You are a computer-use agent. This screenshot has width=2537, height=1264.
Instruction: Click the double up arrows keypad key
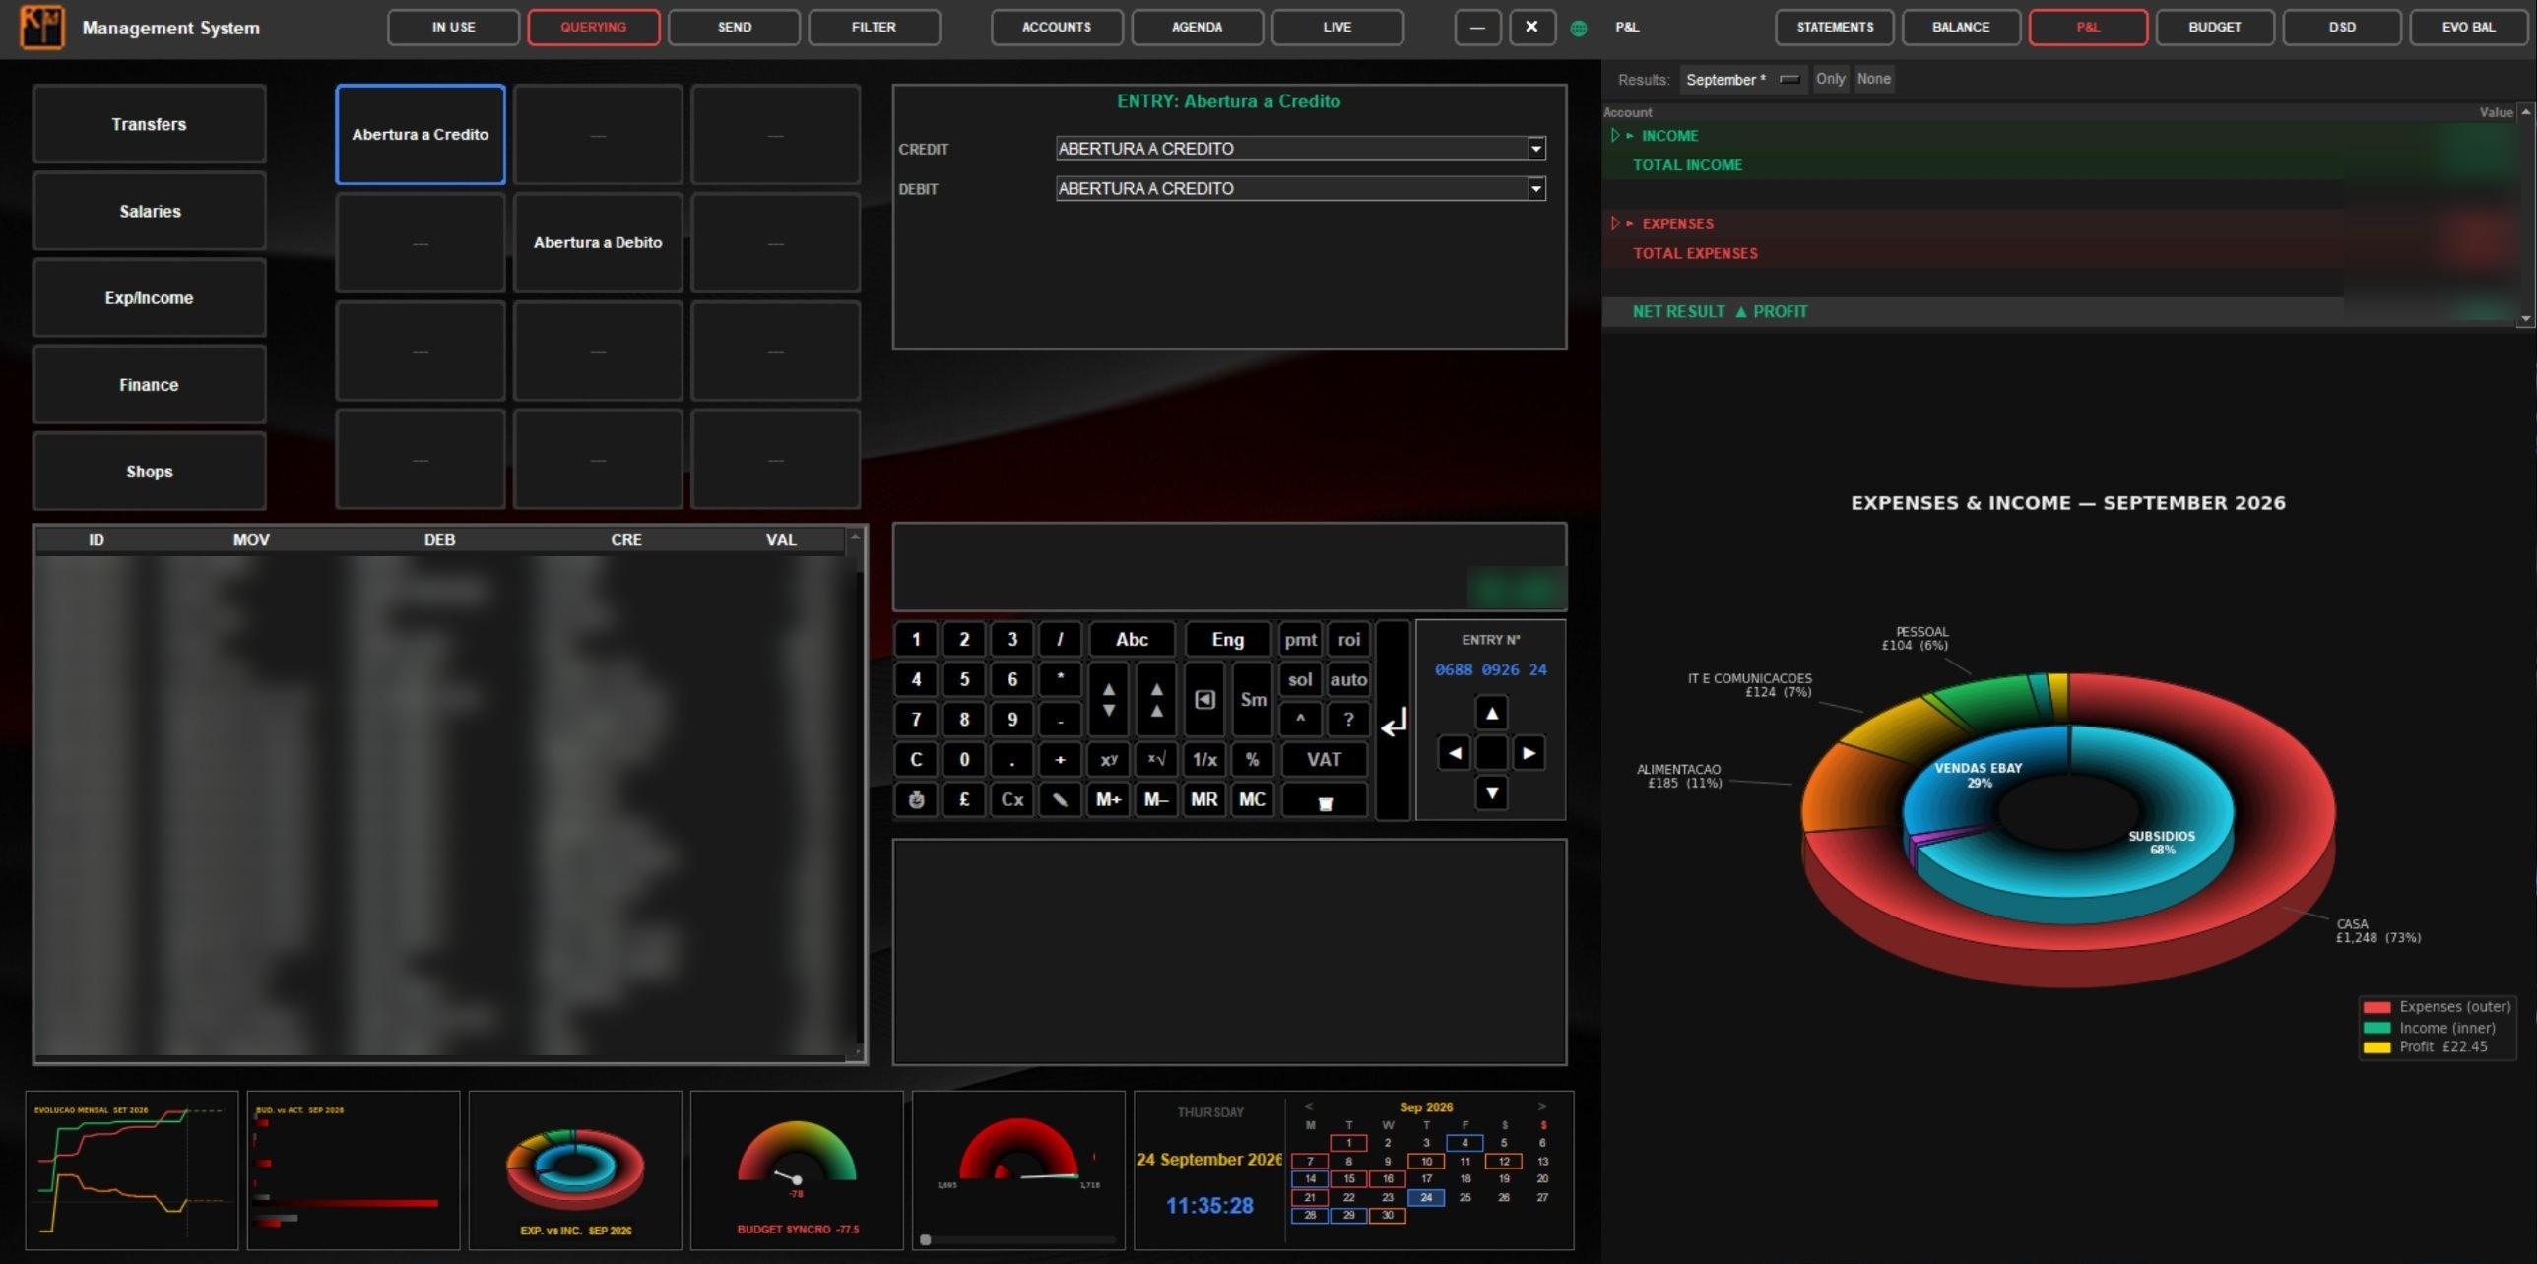(x=1156, y=699)
